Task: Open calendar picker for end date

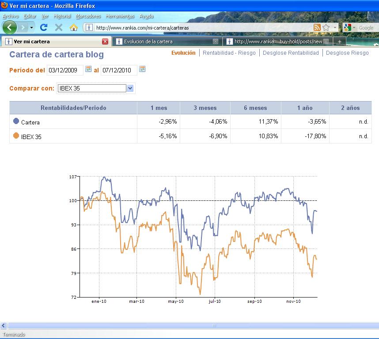Action: pyautogui.click(x=142, y=69)
